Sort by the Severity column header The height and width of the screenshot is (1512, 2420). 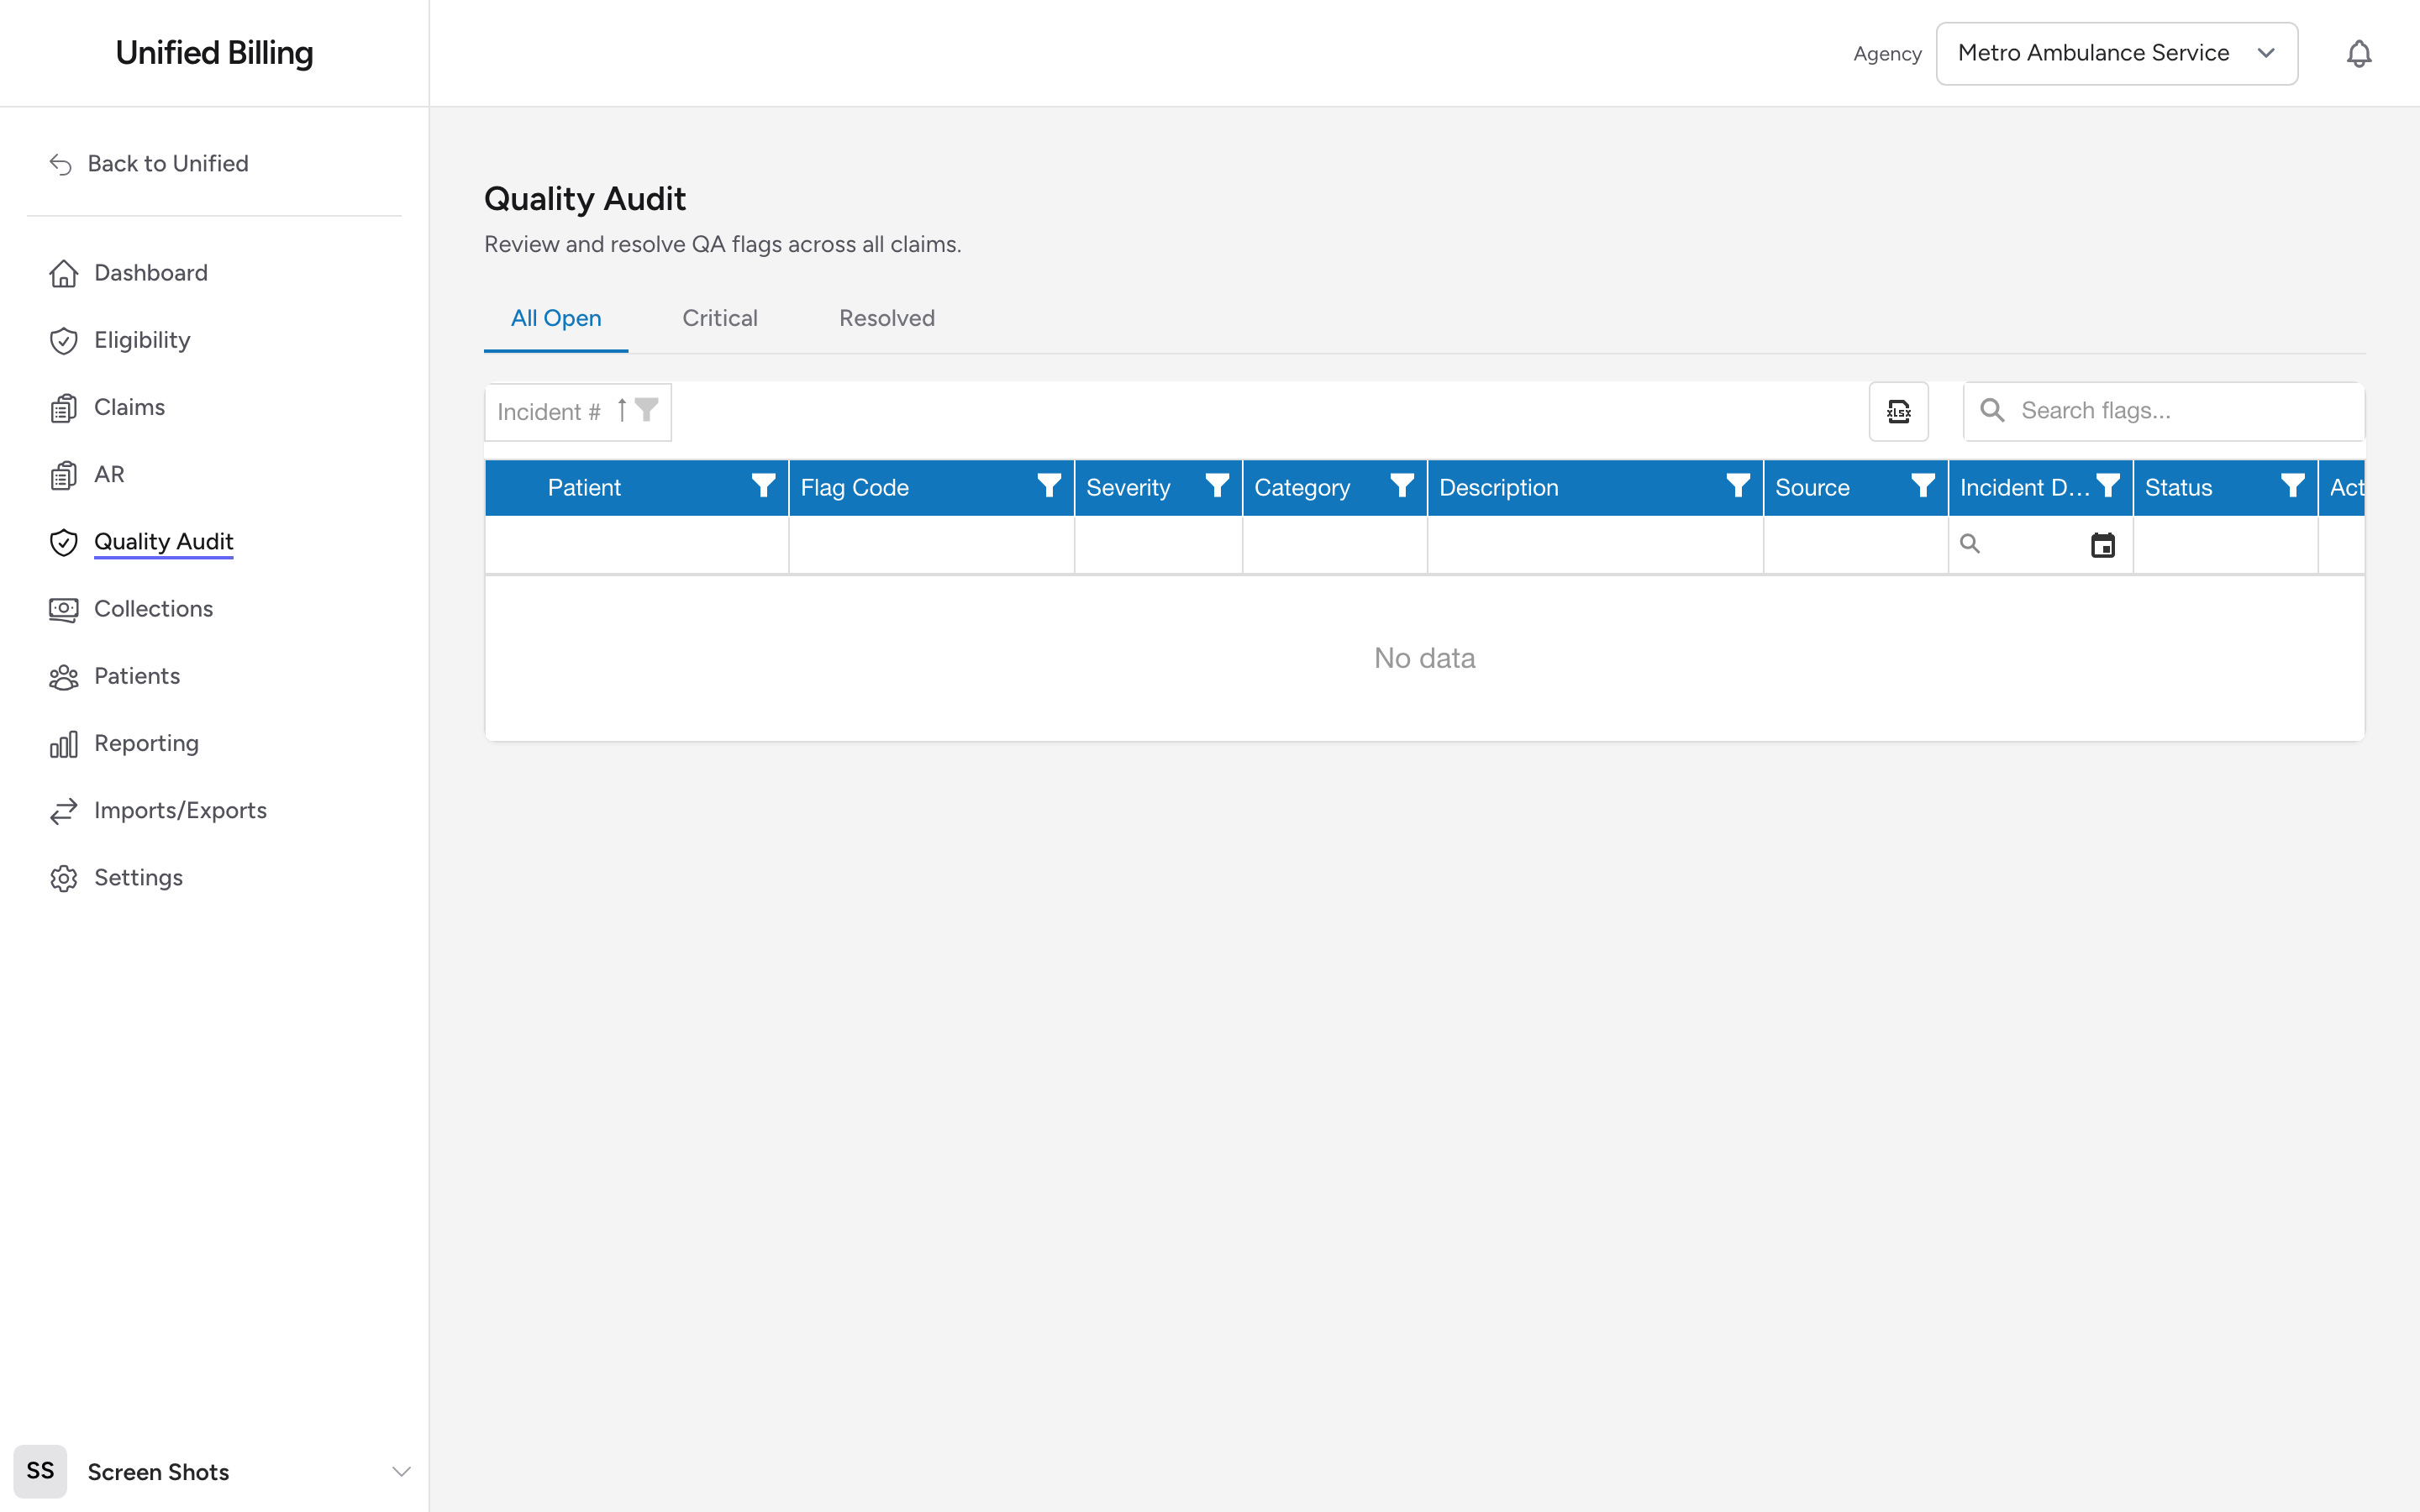click(1128, 487)
